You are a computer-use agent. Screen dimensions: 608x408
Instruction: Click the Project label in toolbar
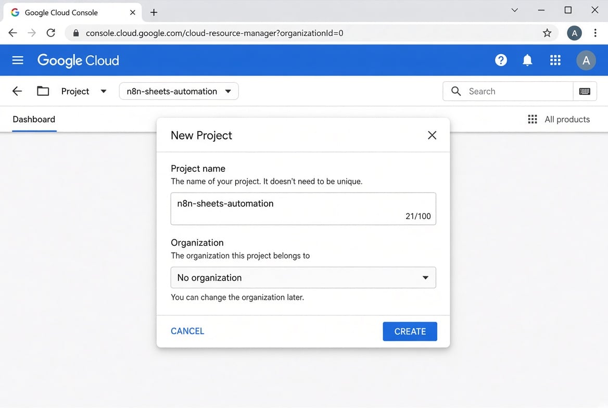pos(75,92)
